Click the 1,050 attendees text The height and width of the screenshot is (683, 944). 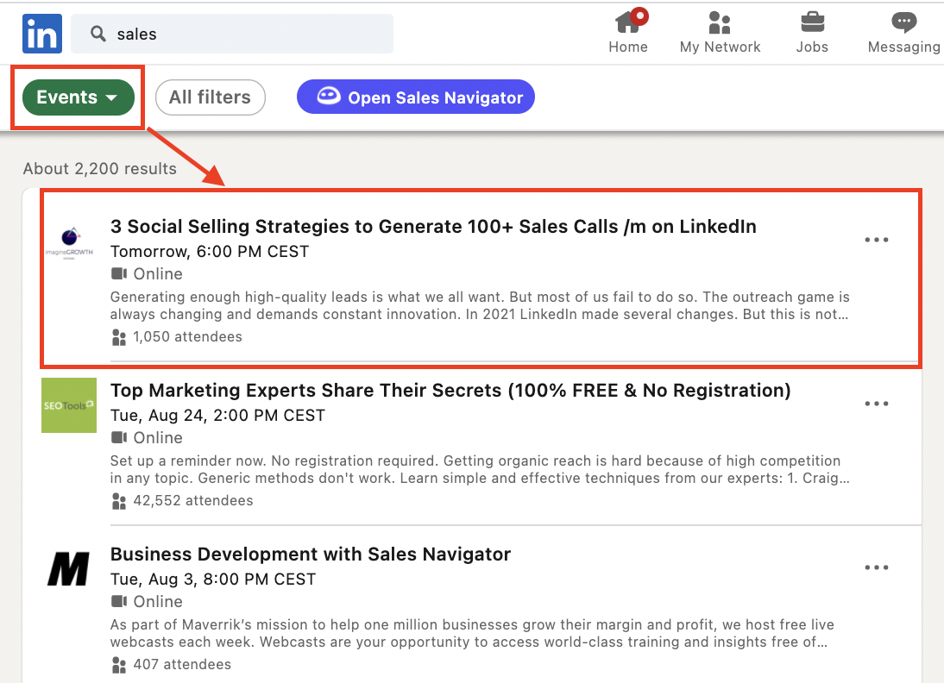(187, 337)
